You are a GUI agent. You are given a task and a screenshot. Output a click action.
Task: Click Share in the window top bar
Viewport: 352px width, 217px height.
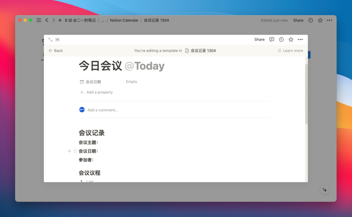pyautogui.click(x=298, y=20)
